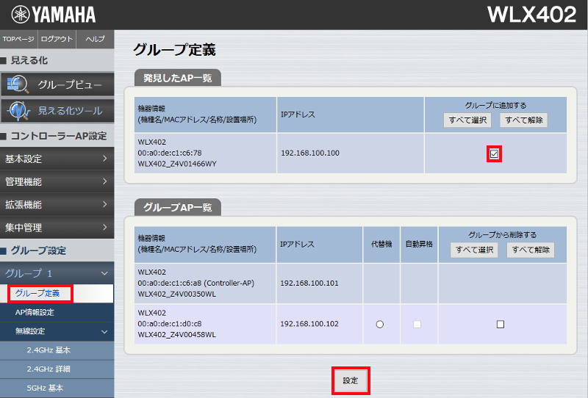Open the ヘルプ tab

click(95, 39)
